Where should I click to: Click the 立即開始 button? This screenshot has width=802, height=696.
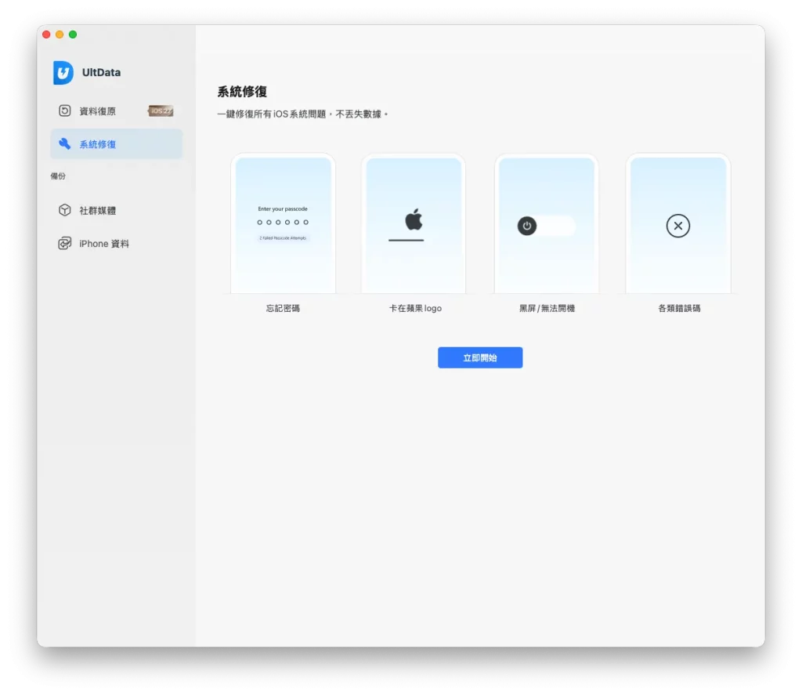pyautogui.click(x=480, y=357)
